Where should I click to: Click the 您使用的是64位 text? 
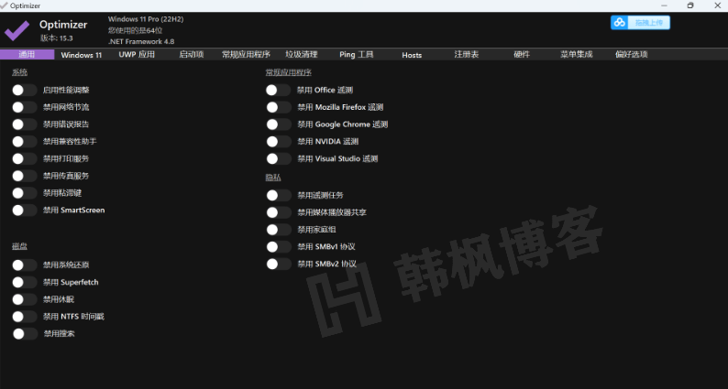(135, 30)
